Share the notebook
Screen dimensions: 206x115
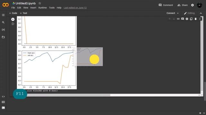[x=183, y=5]
